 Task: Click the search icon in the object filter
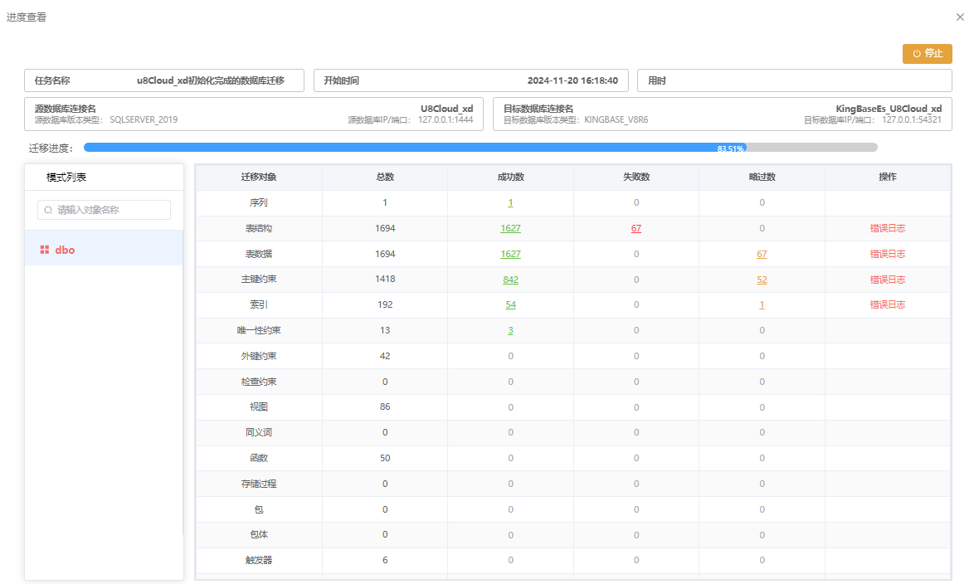[49, 211]
